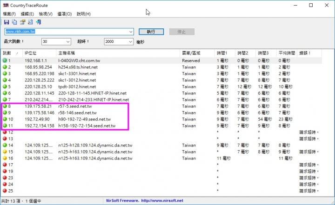
Task: Click the Find toolbar icon
Action: coord(30,22)
